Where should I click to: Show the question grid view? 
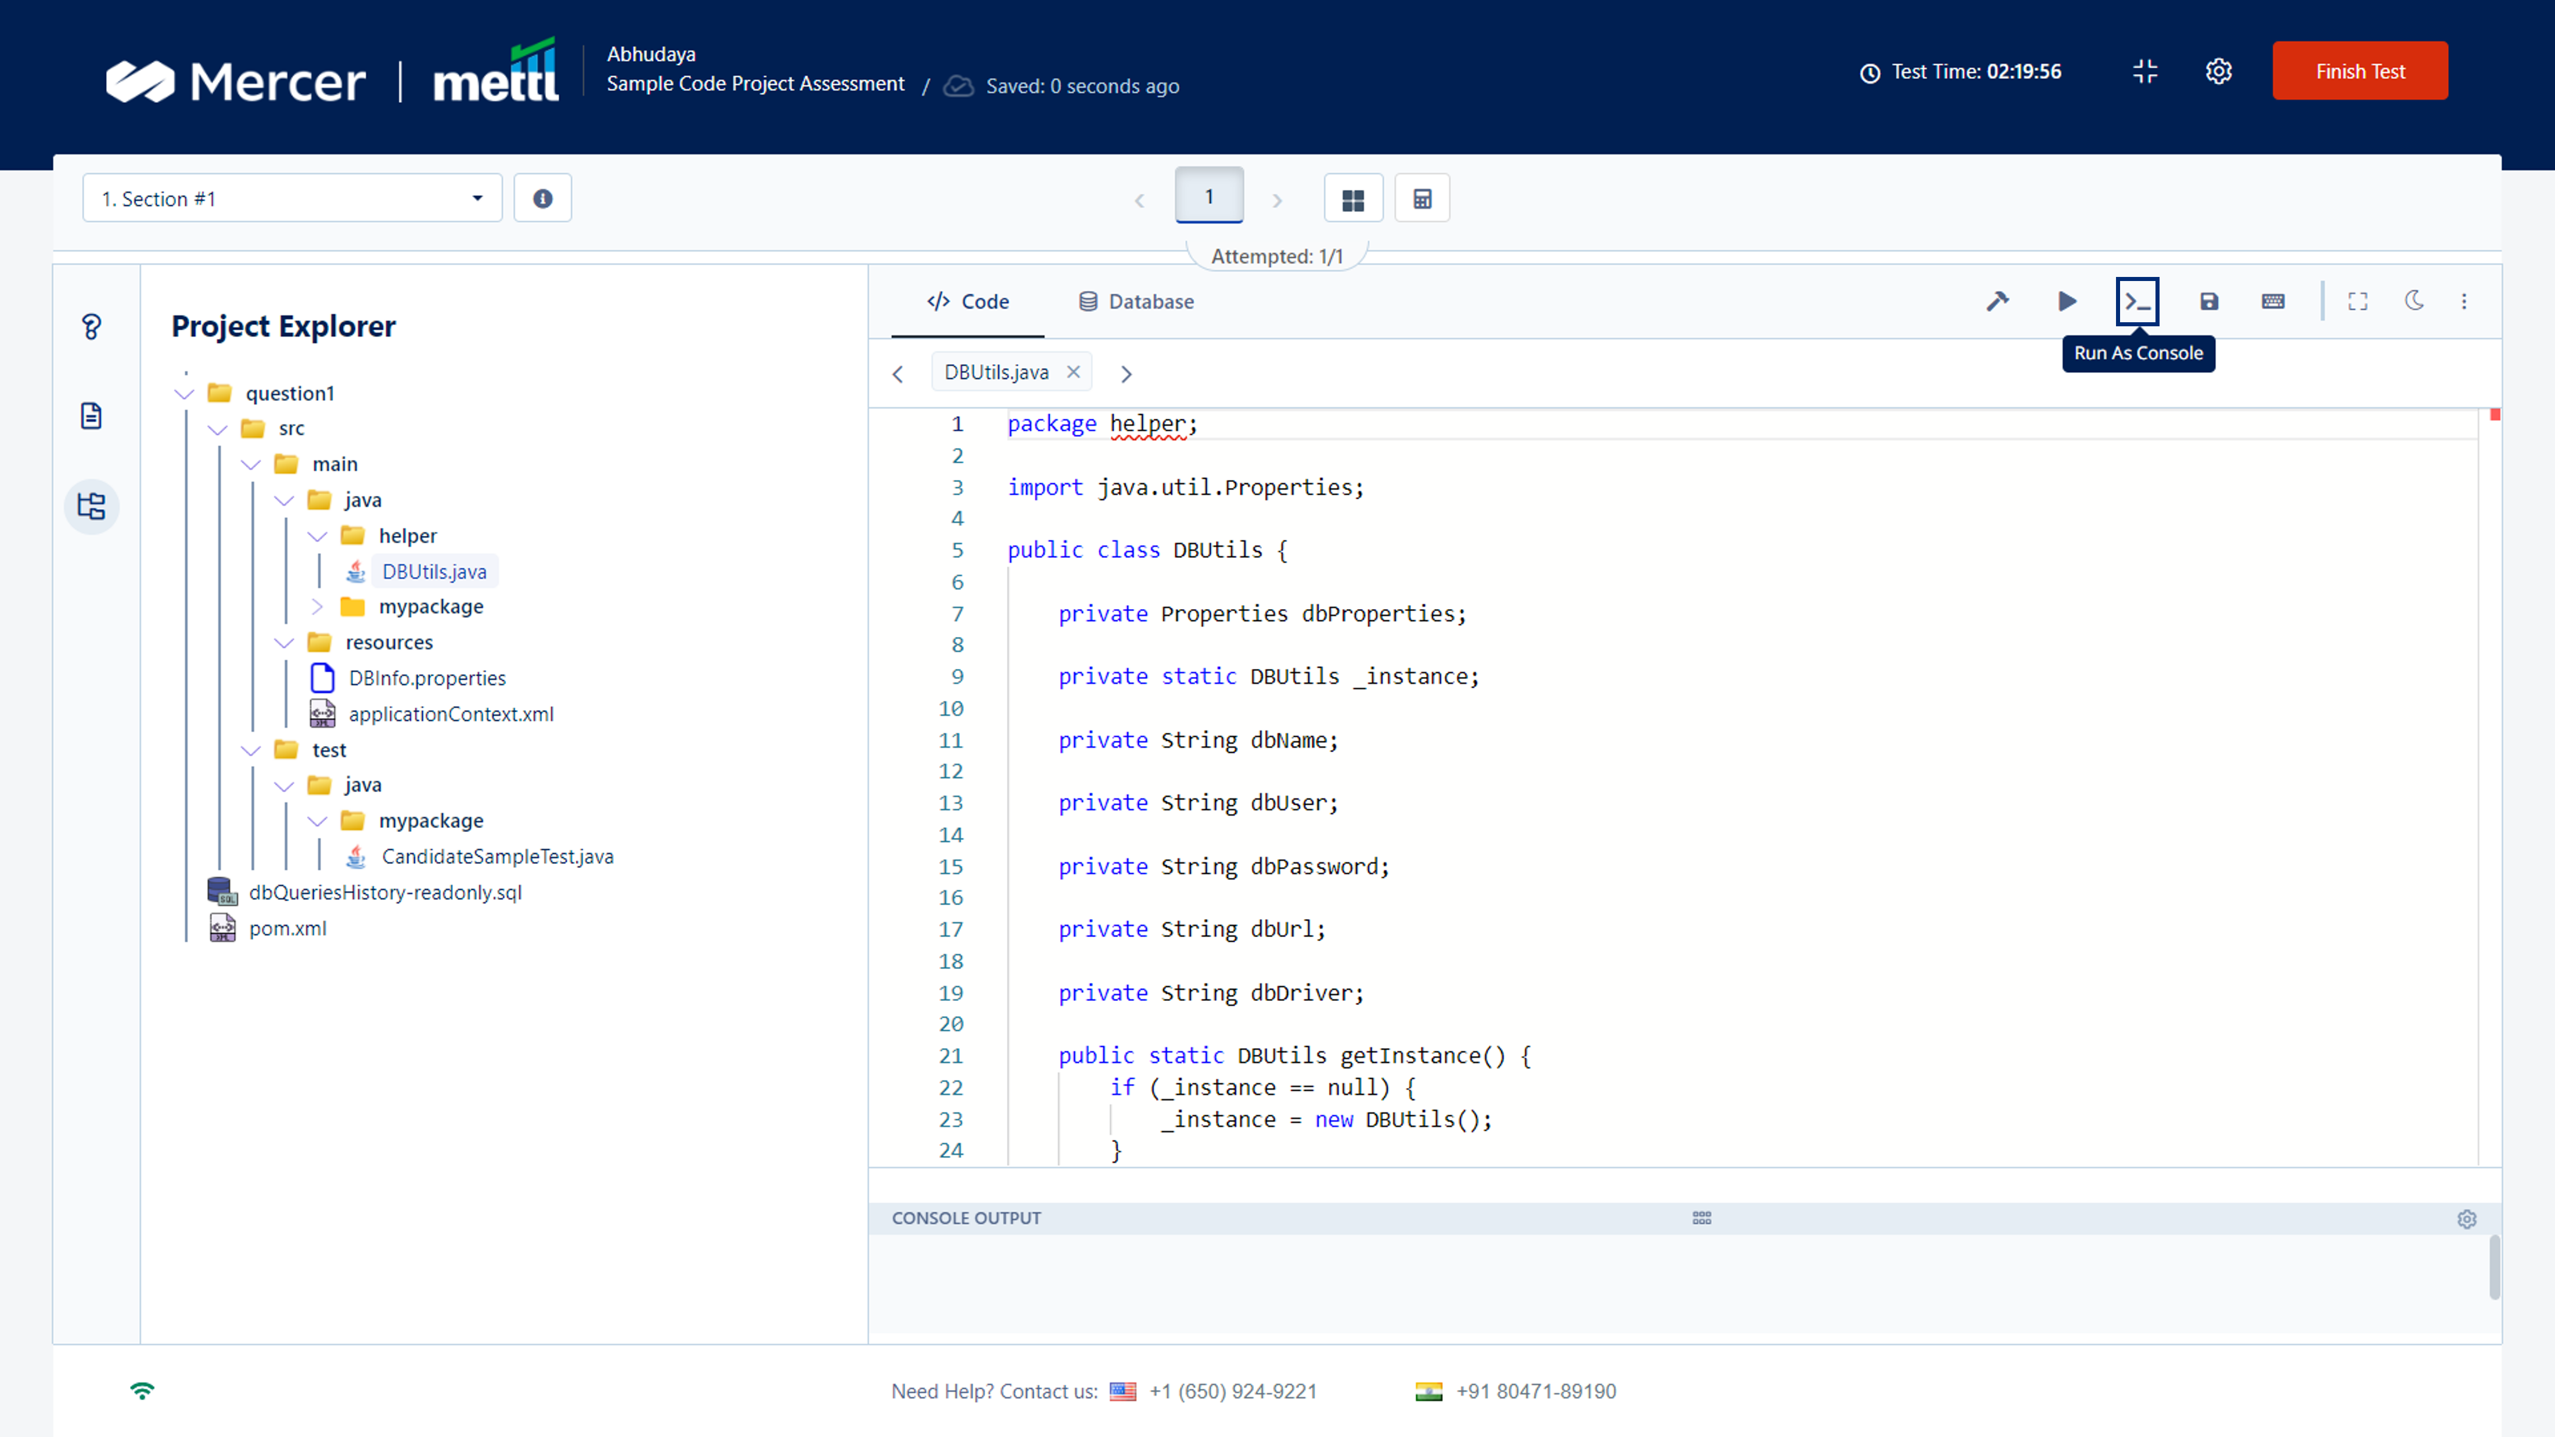pos(1353,199)
